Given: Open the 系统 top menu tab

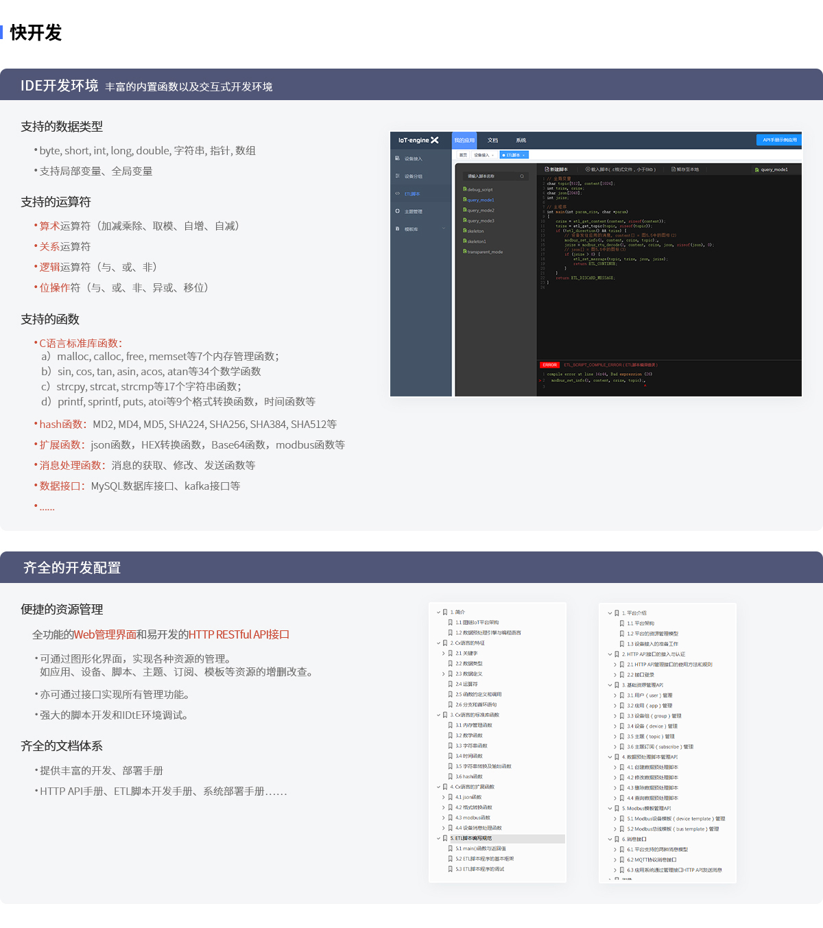Looking at the screenshot, I should point(521,140).
